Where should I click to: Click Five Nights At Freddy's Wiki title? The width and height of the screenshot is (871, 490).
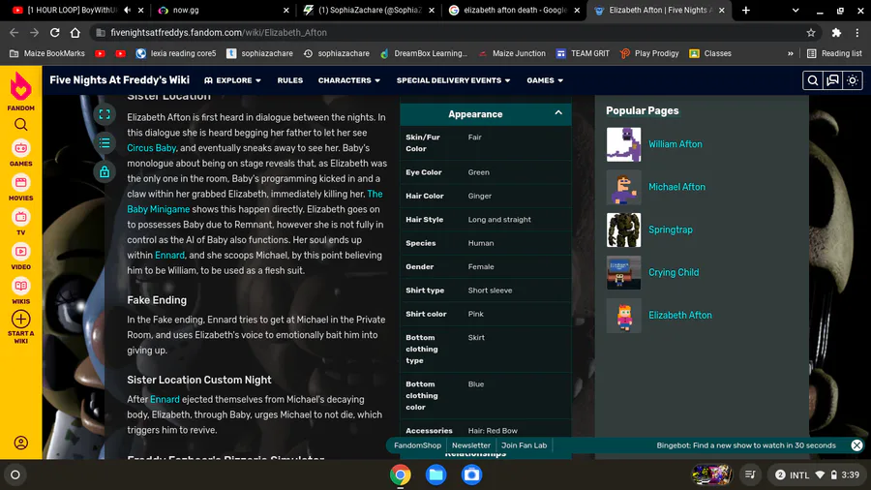(x=119, y=80)
